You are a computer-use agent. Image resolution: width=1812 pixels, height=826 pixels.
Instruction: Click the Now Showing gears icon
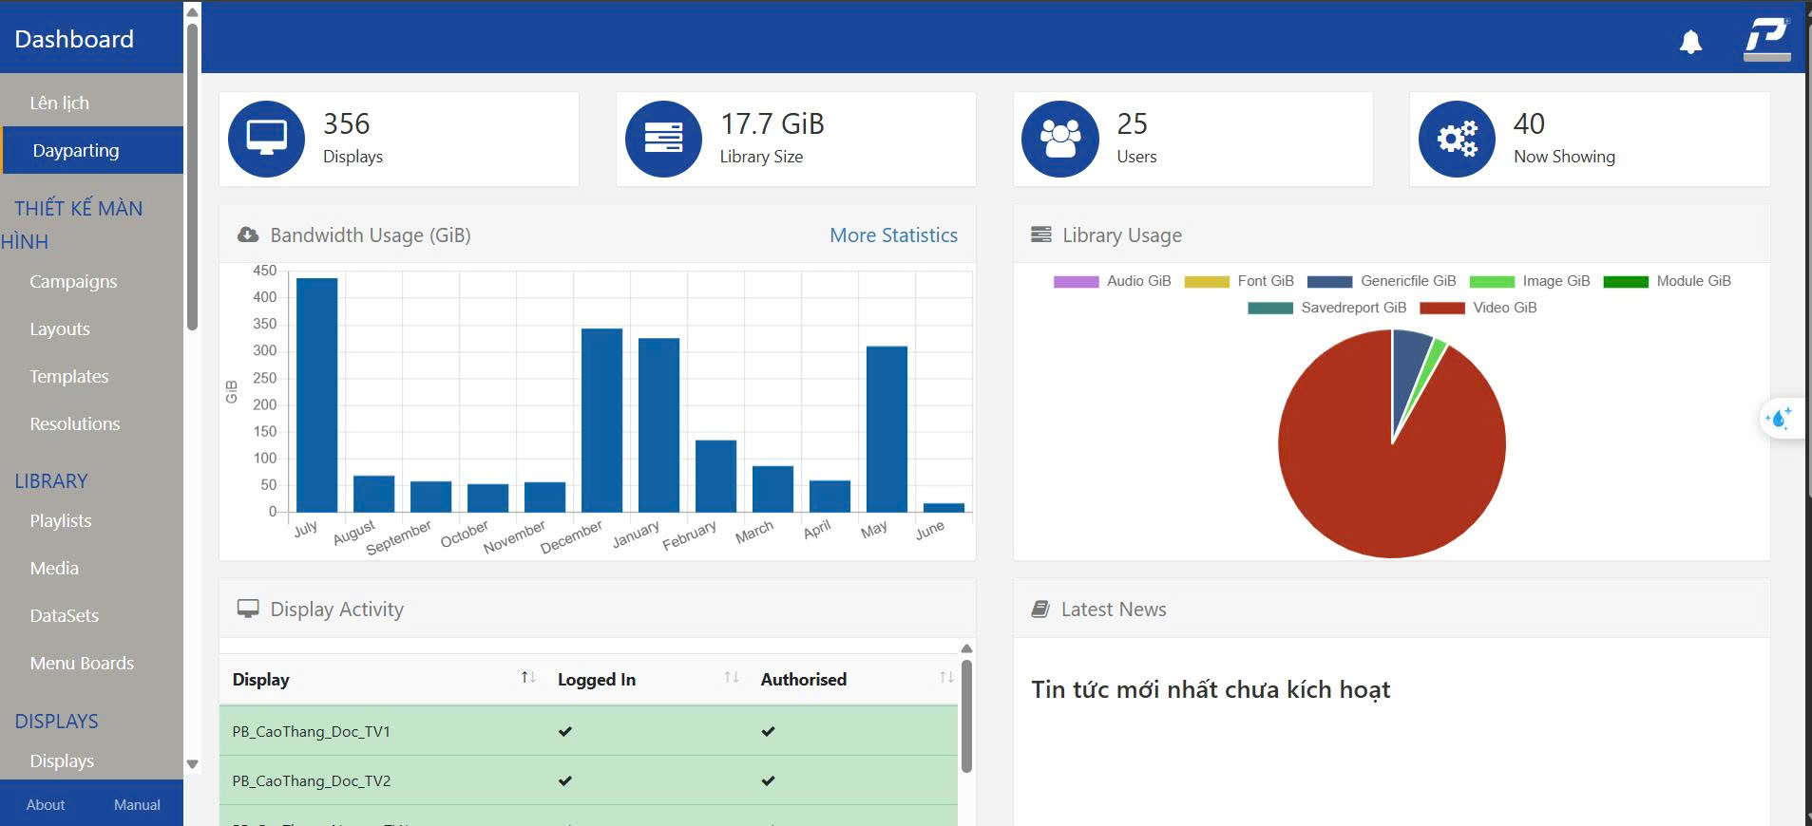(1457, 139)
